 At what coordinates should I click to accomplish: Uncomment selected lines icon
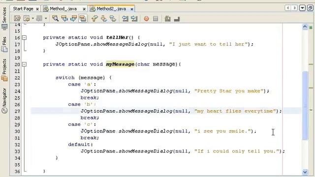click(177, 19)
